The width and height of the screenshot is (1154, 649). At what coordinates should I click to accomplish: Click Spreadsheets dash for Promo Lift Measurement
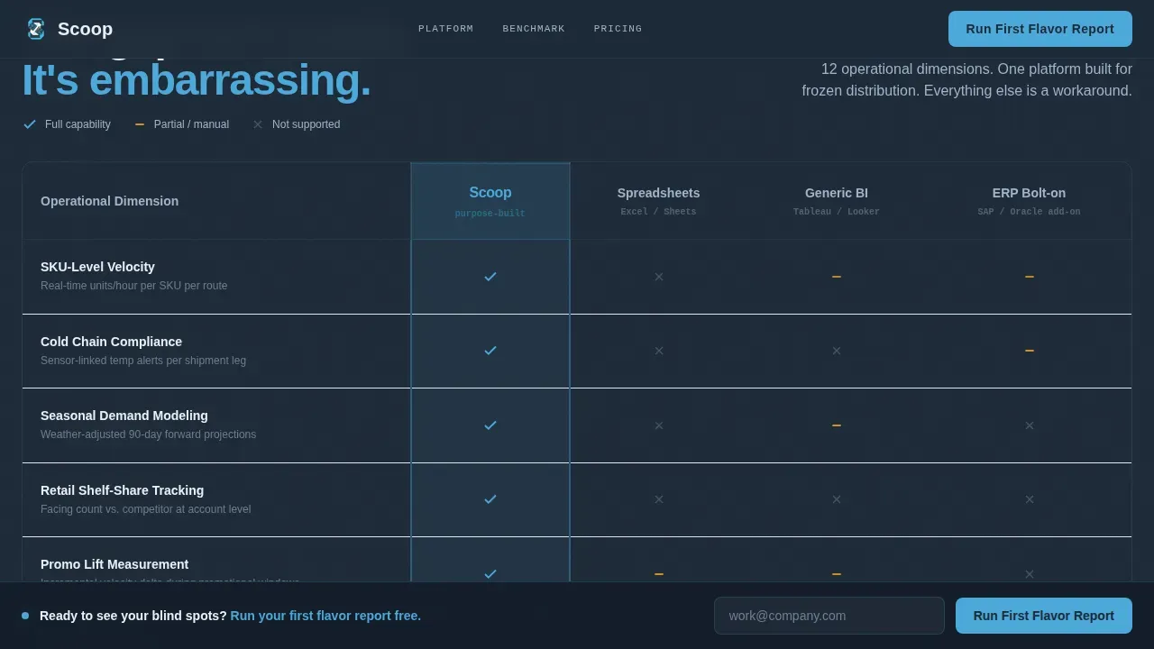click(x=659, y=574)
